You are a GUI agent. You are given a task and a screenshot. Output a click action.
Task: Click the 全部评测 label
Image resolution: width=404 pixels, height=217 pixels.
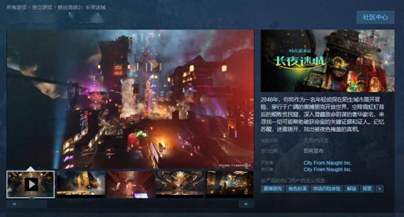coord(269,140)
